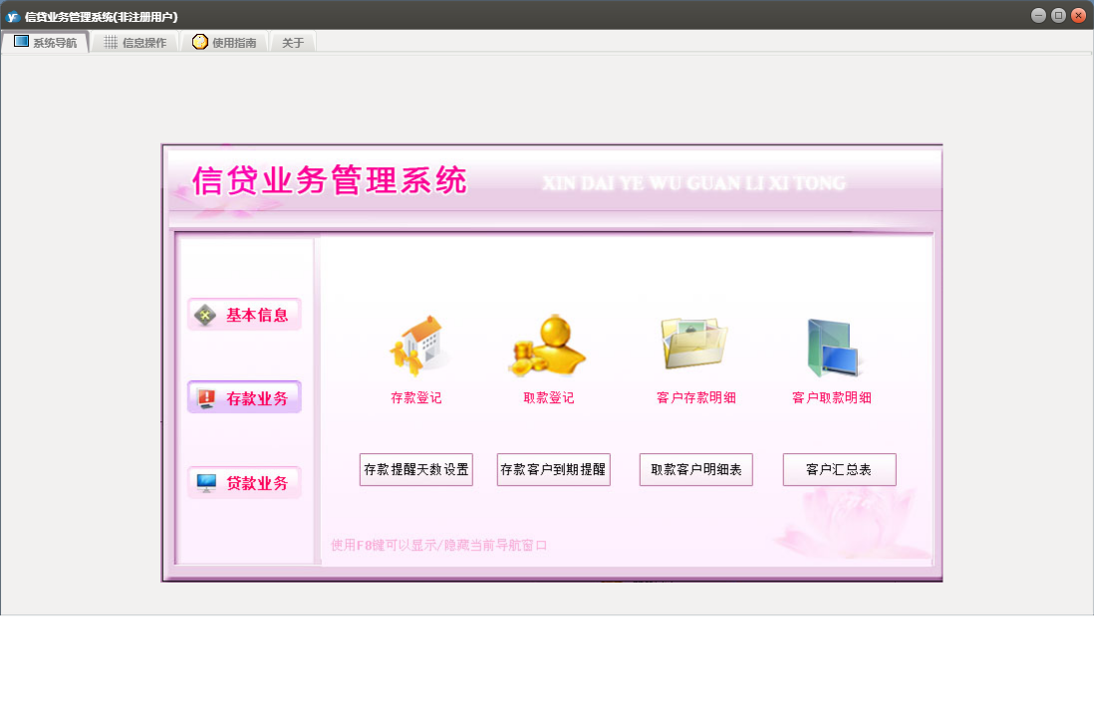Open the 关于 tab
The height and width of the screenshot is (710, 1094).
293,43
